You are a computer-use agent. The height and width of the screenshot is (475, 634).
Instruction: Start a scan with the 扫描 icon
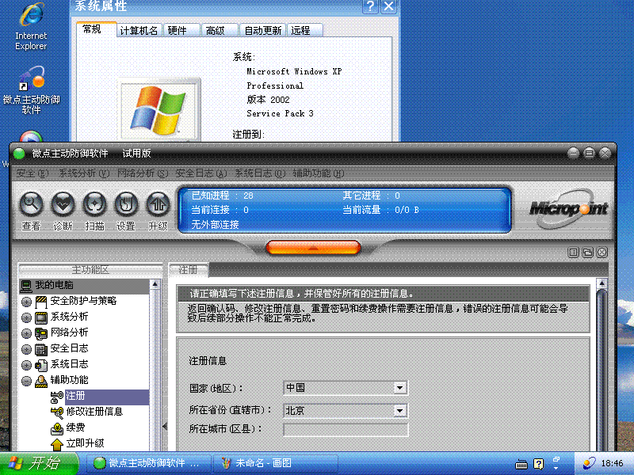[94, 205]
